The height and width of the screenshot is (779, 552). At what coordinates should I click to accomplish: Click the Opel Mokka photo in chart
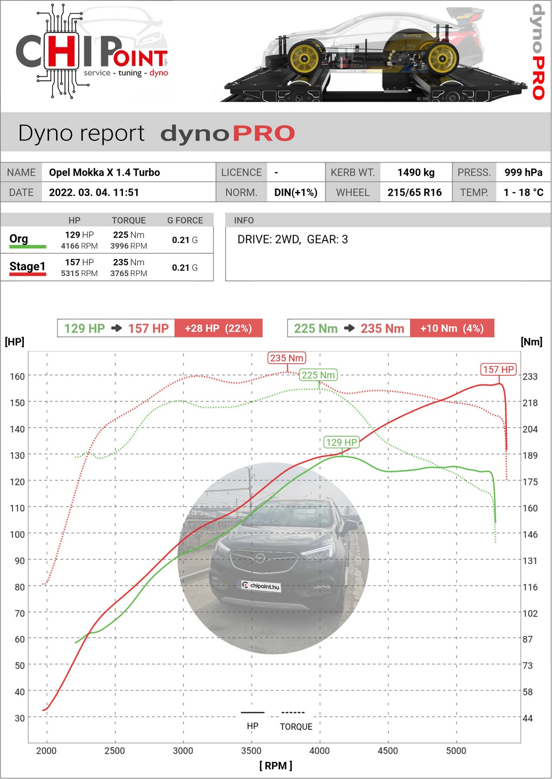[275, 557]
